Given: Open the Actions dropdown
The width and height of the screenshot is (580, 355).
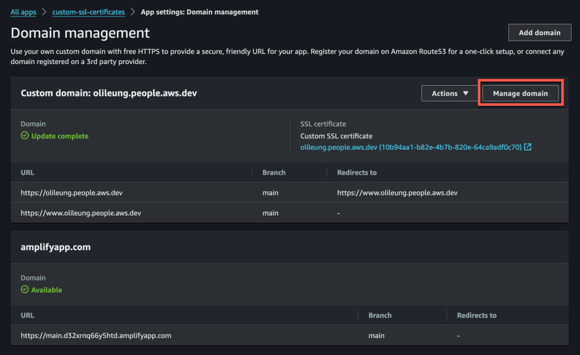Looking at the screenshot, I should 449,93.
